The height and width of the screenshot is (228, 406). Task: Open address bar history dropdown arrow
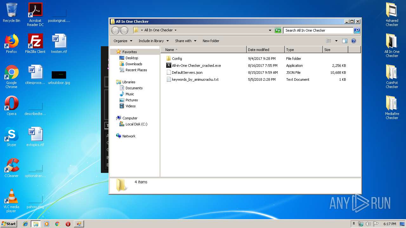tap(270, 30)
